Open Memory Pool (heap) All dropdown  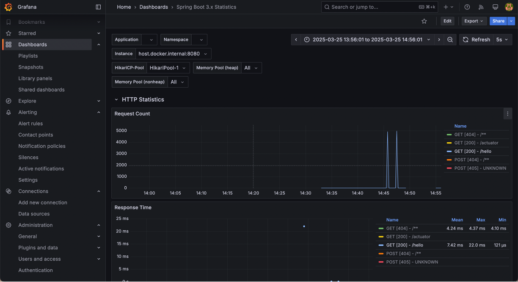pyautogui.click(x=251, y=68)
